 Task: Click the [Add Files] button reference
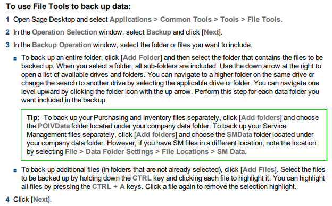tap(259, 170)
